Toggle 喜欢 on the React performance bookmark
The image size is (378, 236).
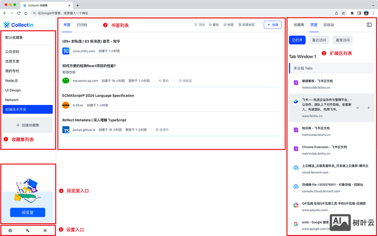coord(164,81)
